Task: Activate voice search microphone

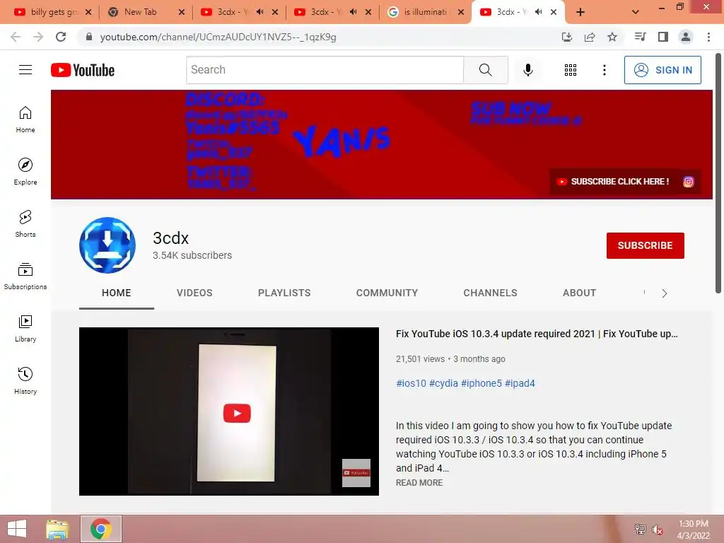Action: coord(527,70)
